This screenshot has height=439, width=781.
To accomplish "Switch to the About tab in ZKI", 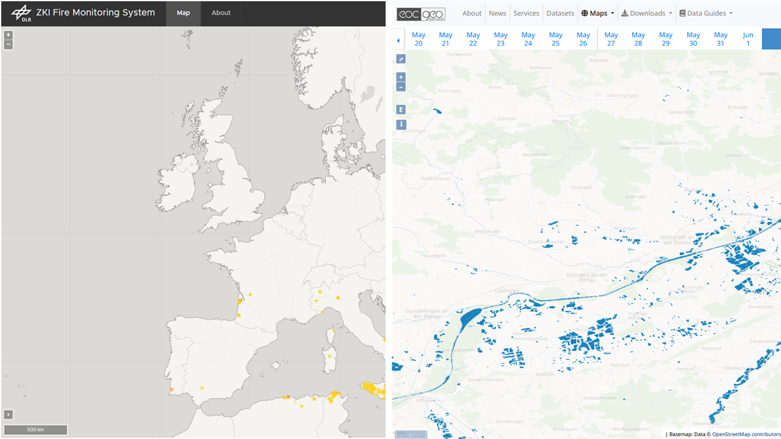I will click(221, 13).
